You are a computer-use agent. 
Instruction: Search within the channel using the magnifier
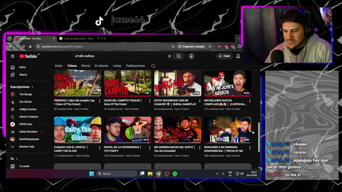tap(153, 66)
